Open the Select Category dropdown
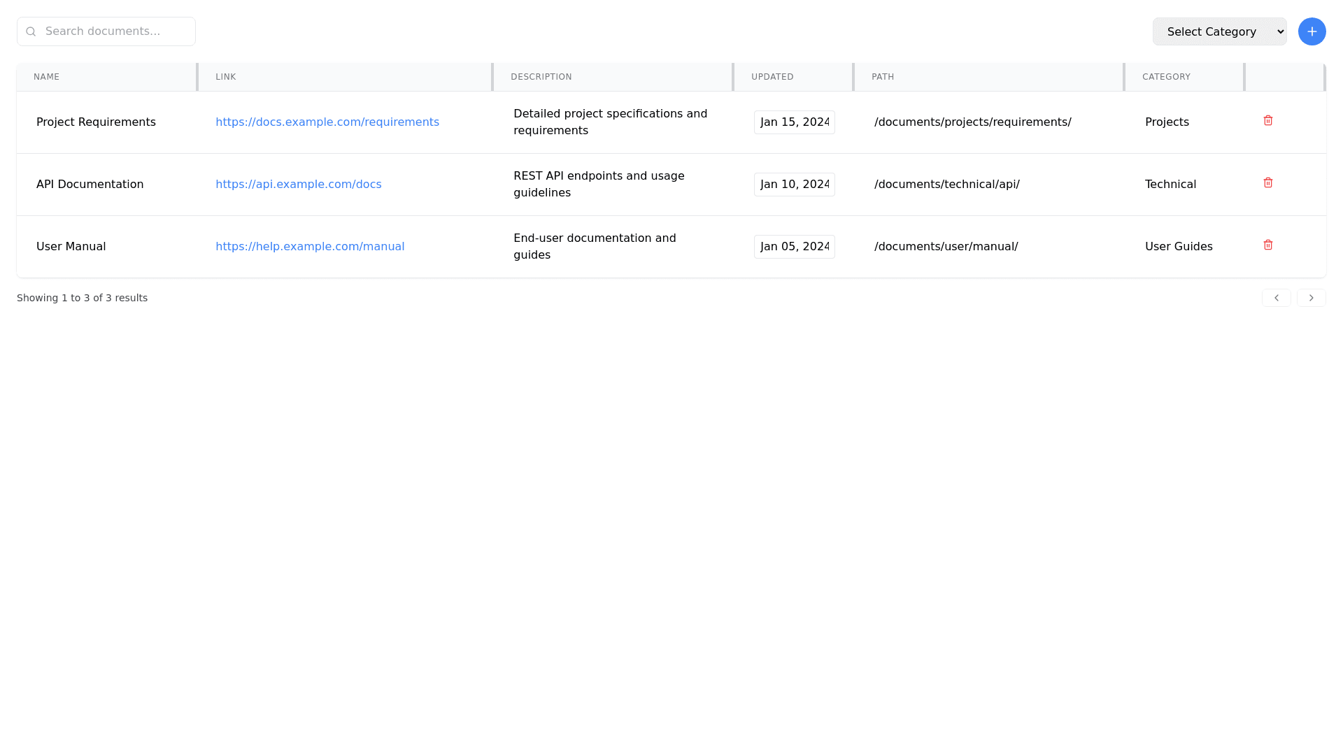 [x=1218, y=31]
